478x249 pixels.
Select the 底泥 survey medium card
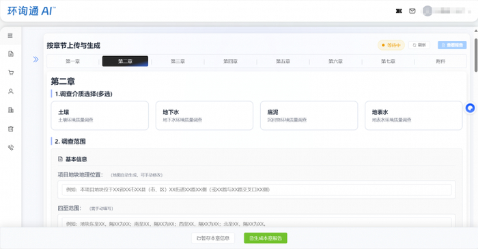[x=309, y=116]
